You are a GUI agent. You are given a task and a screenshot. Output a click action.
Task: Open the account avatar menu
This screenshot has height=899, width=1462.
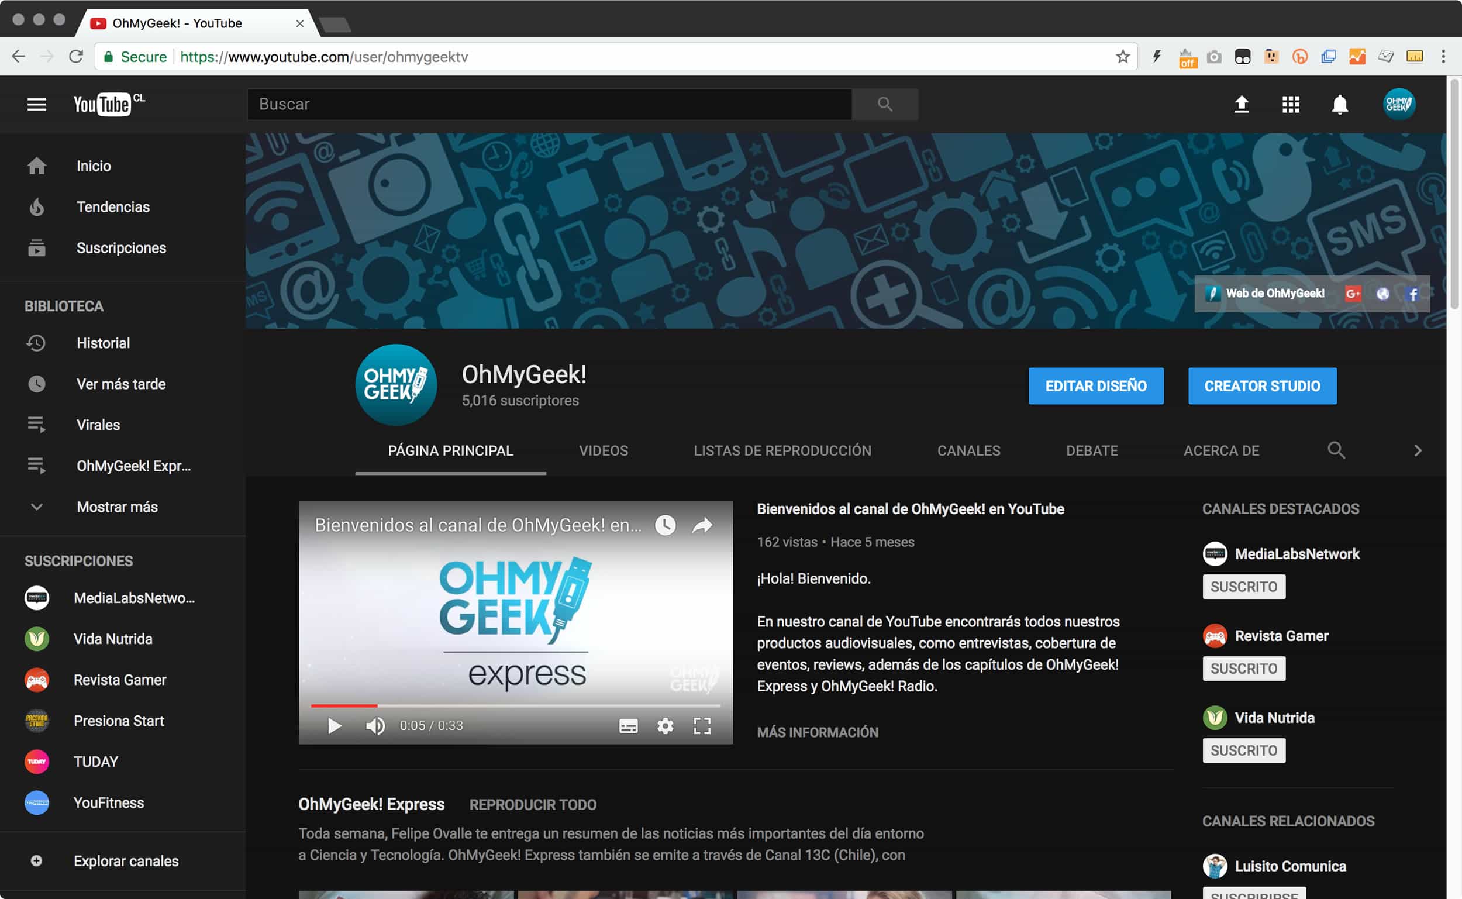1399,104
